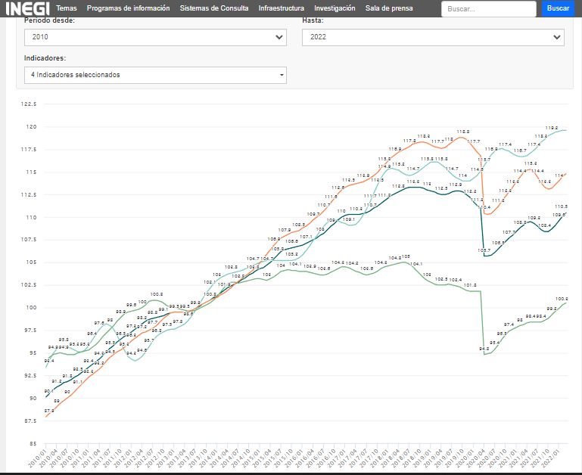
Task: Click the 122.5 y-axis label
Action: [x=29, y=104]
